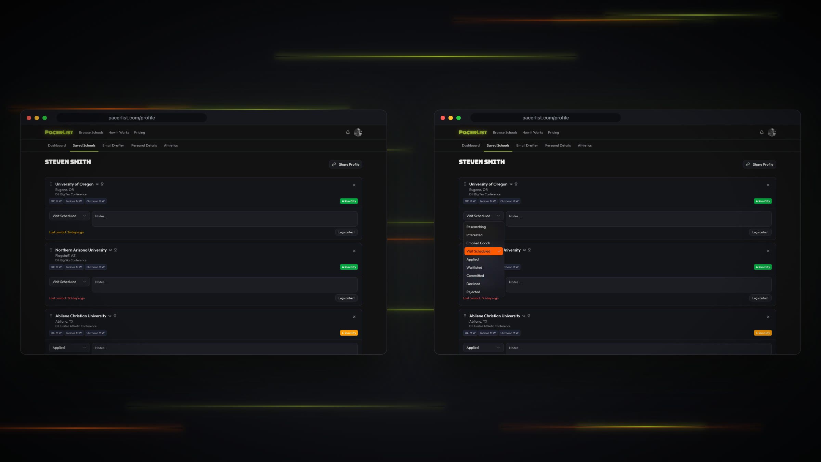
Task: Select highlighted Visit Scheduled option in right window list
Action: (483, 251)
